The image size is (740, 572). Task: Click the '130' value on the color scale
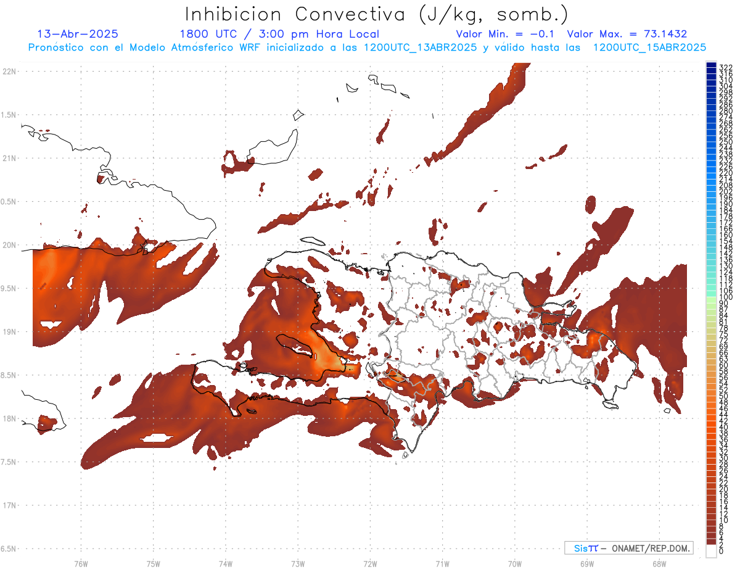726,266
